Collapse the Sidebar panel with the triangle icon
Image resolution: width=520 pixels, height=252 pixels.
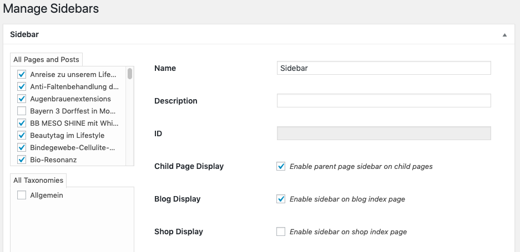(x=504, y=35)
